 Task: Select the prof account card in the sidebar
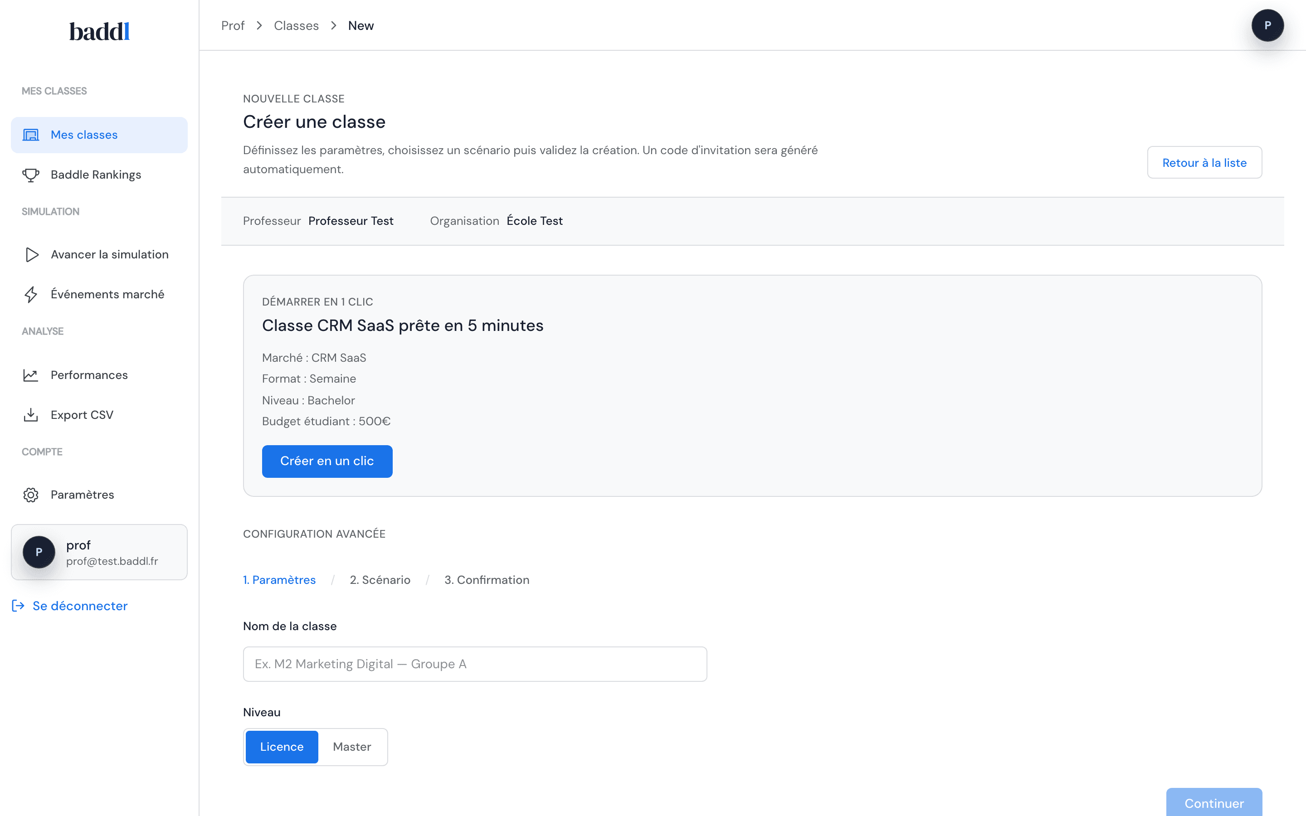tap(99, 552)
